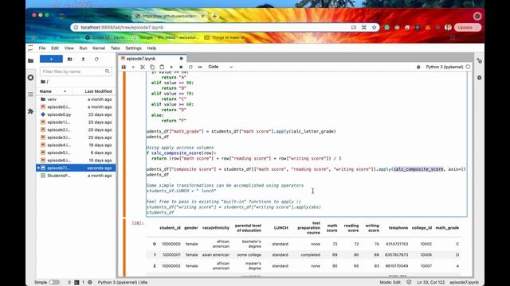This screenshot has height=286, width=510.
Task: Select the episode1 notebook, 25 days ago
Action: click(x=76, y=122)
